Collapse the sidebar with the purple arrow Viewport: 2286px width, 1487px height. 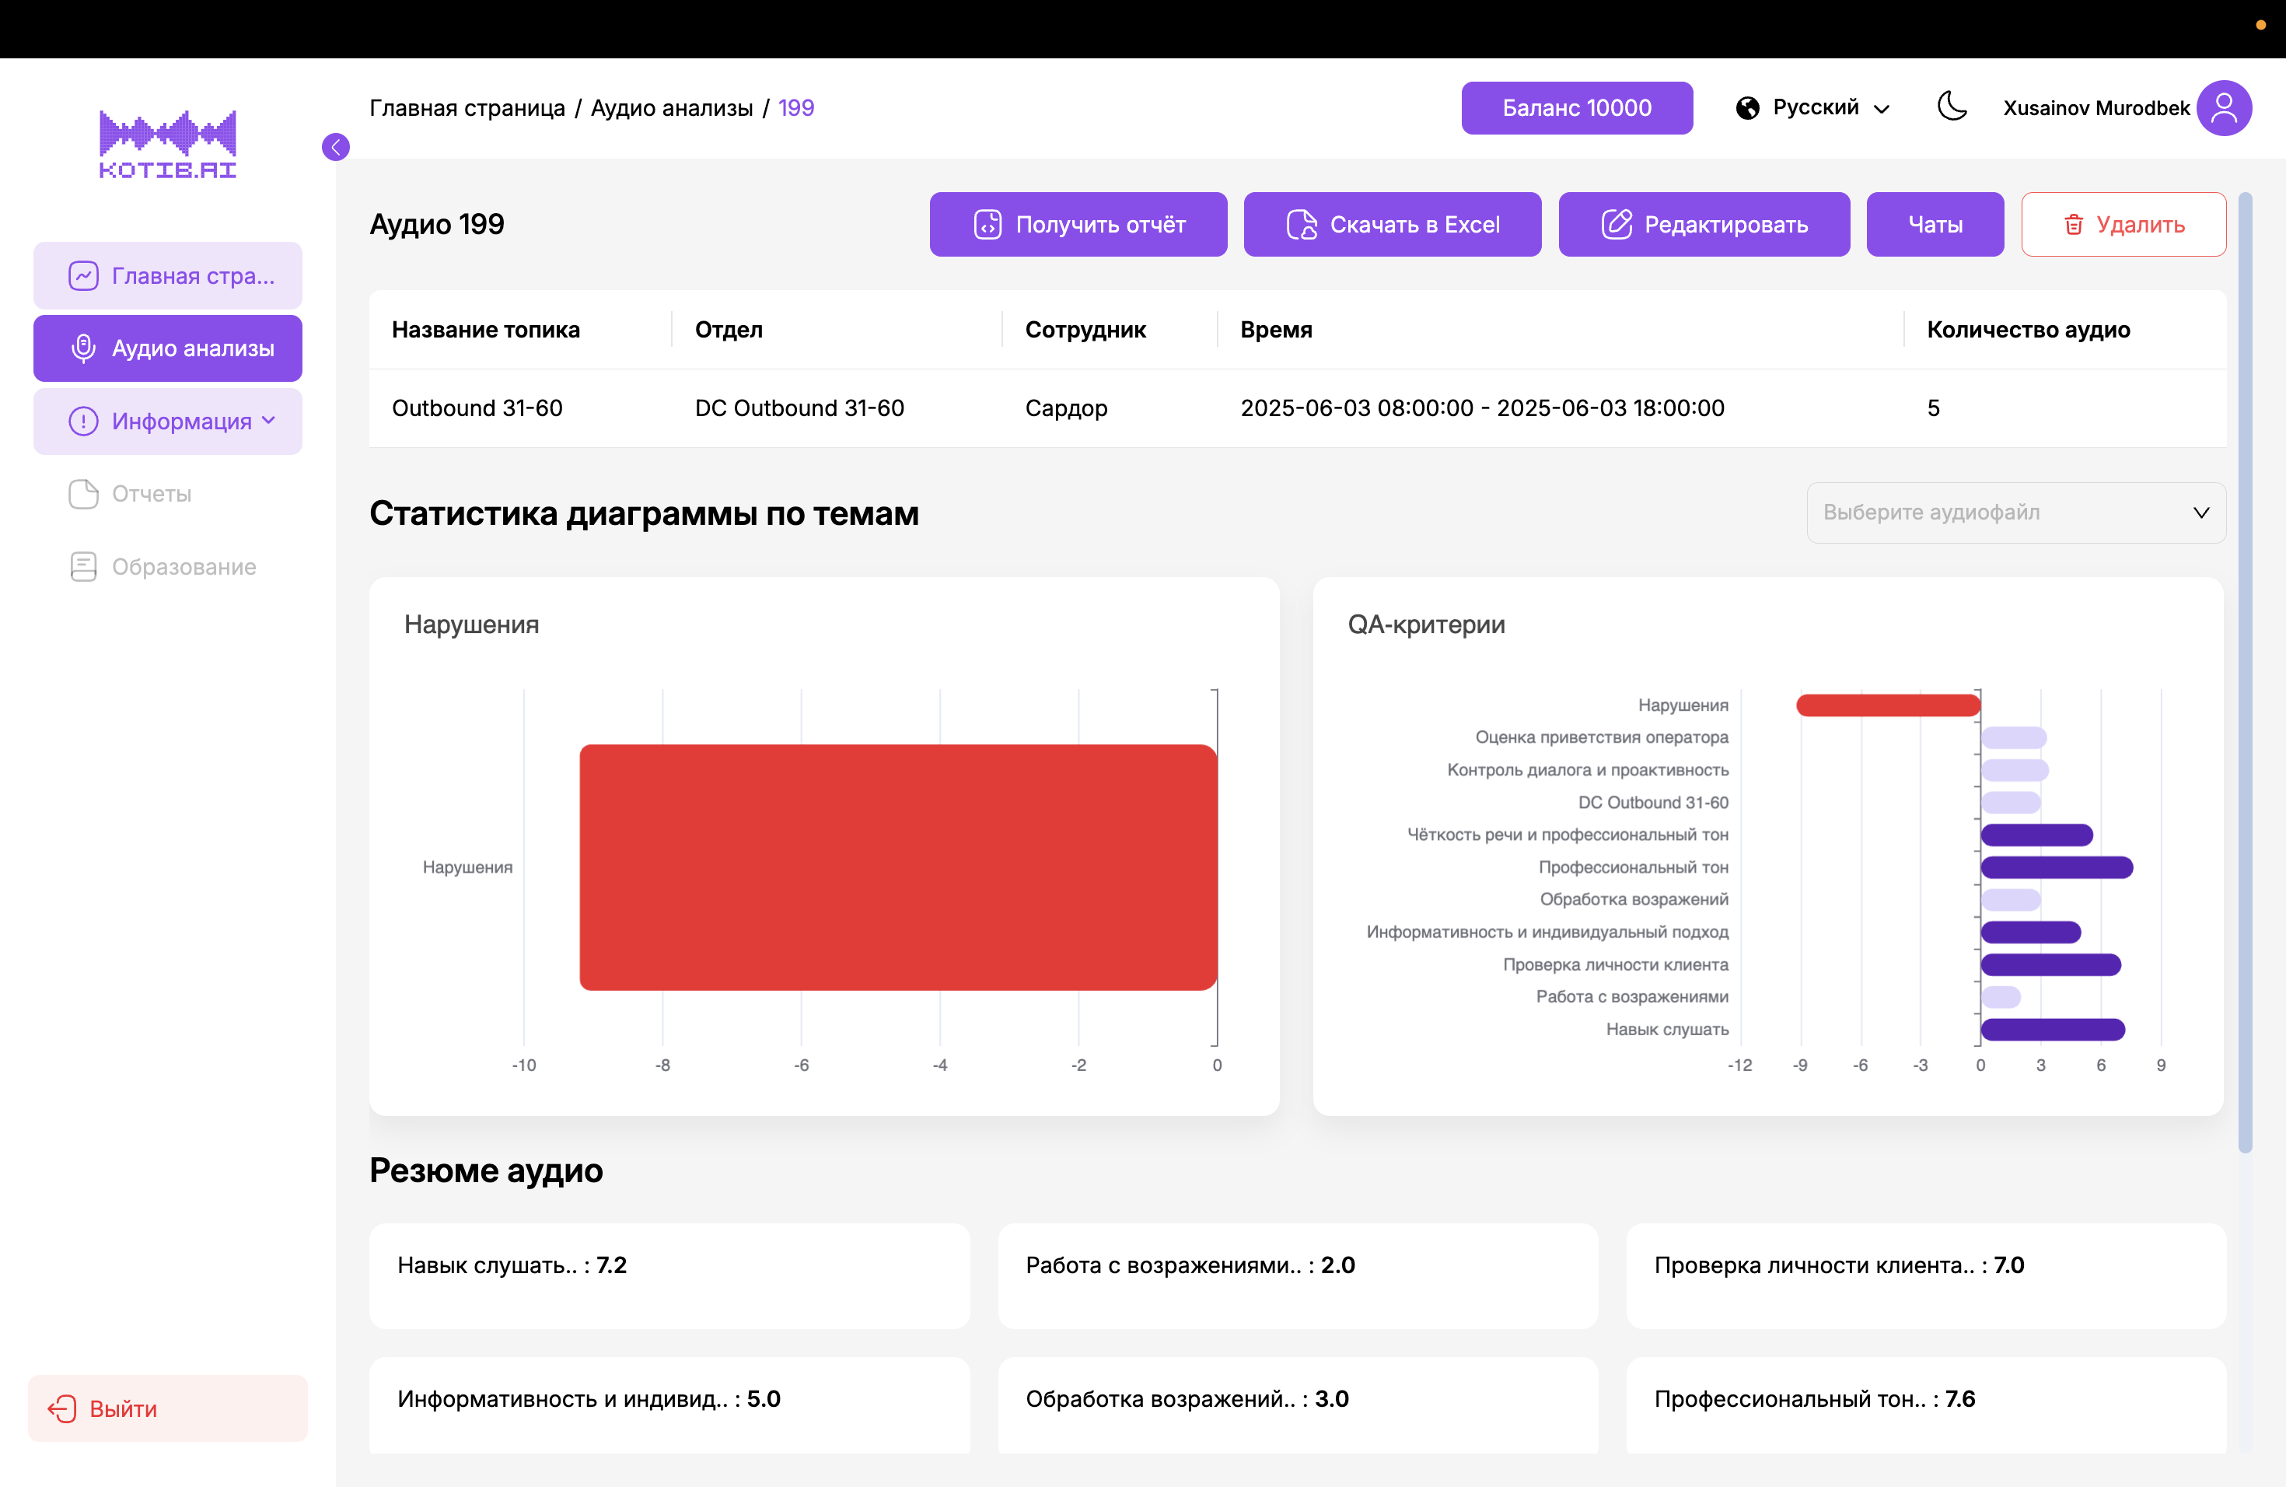[x=335, y=147]
